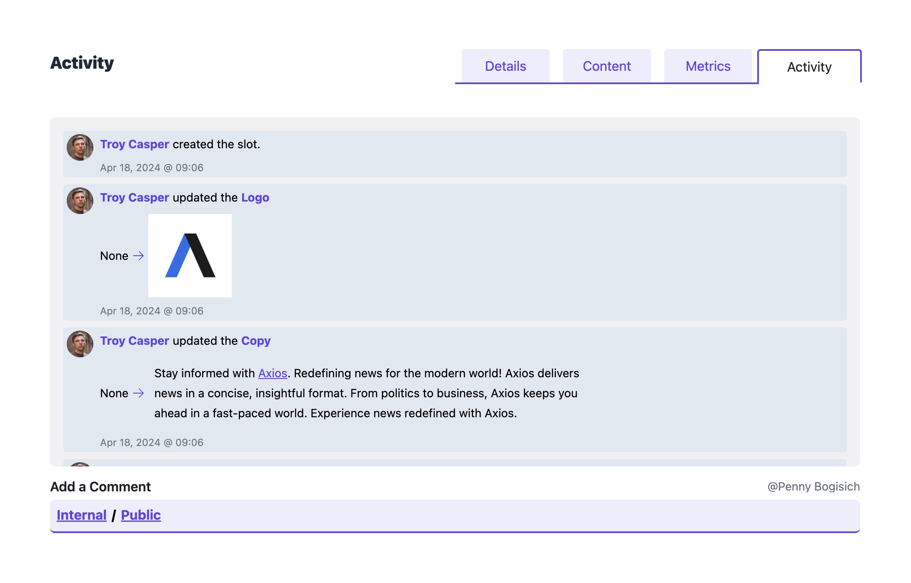Switch to the Content tab

[x=606, y=66]
